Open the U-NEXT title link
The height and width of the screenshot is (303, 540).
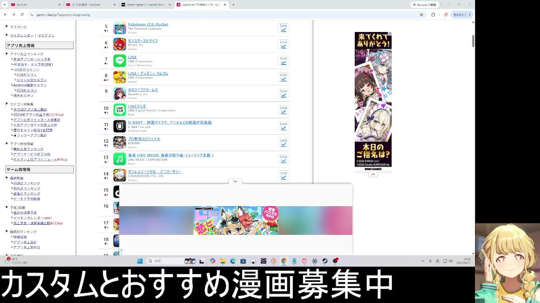tap(170, 122)
